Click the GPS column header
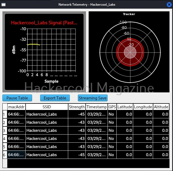173x171 pixels. click(112, 107)
